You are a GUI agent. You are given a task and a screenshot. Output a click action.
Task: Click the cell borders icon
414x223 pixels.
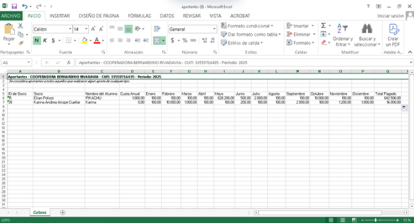(69, 40)
